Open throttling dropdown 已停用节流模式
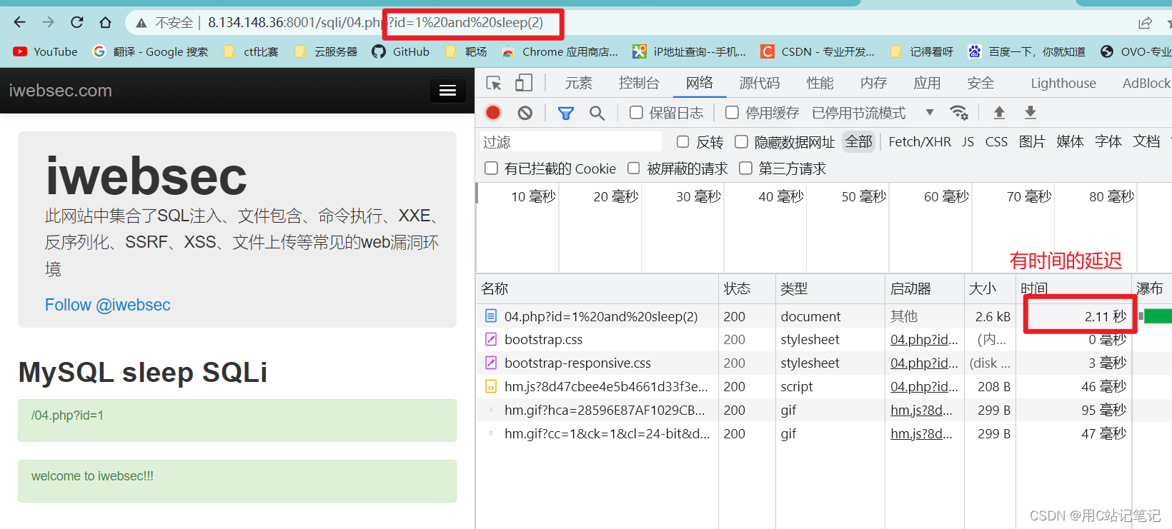This screenshot has width=1172, height=529. [x=873, y=113]
